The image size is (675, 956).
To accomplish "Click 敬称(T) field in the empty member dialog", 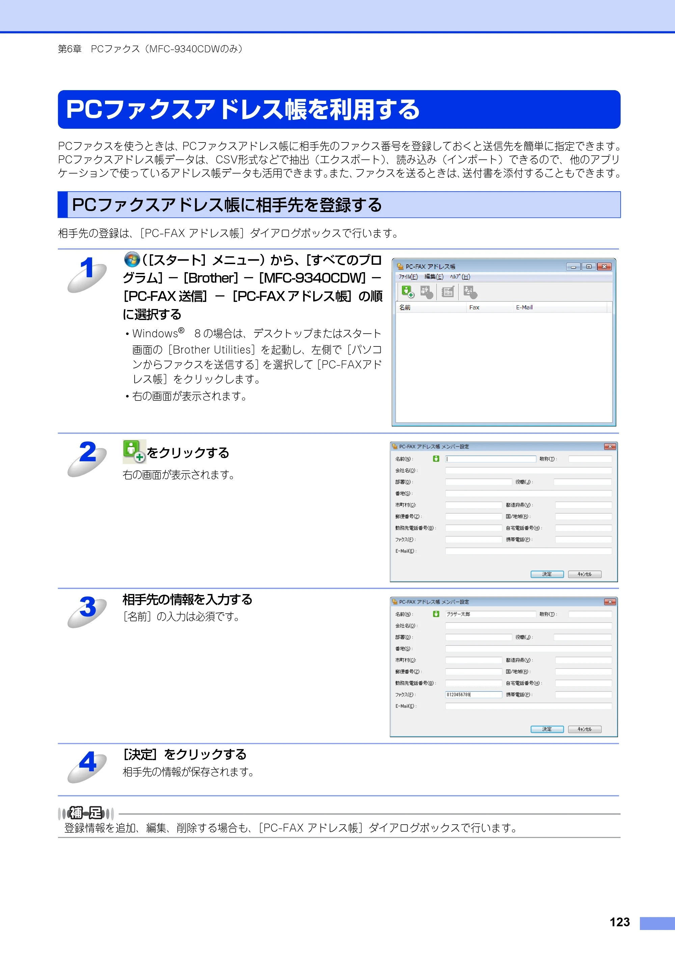I will coord(590,459).
